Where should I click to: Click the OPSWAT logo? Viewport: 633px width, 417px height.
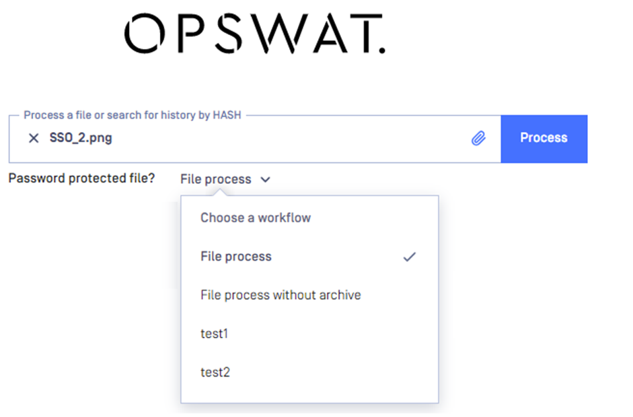coord(255,34)
